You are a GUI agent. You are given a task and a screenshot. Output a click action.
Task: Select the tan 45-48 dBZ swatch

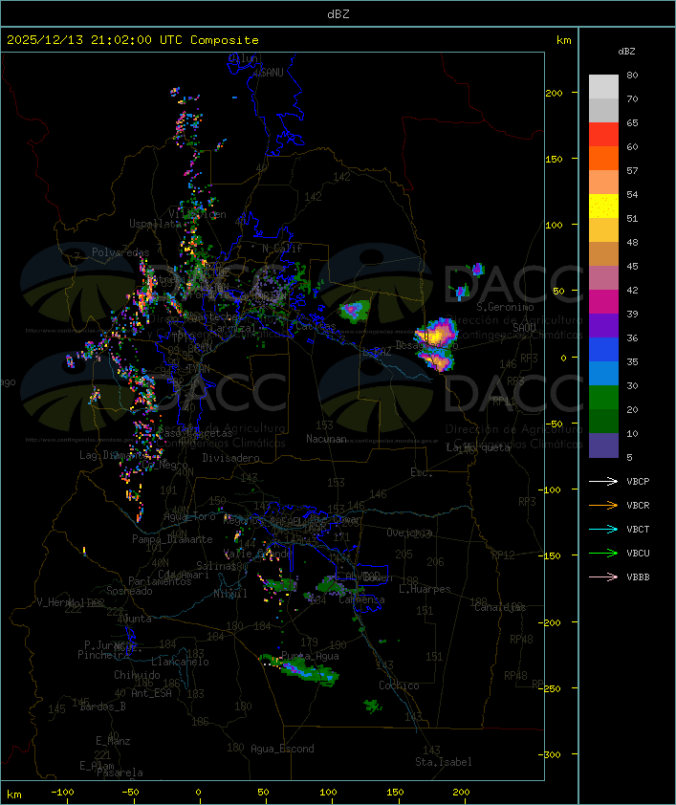(x=603, y=253)
